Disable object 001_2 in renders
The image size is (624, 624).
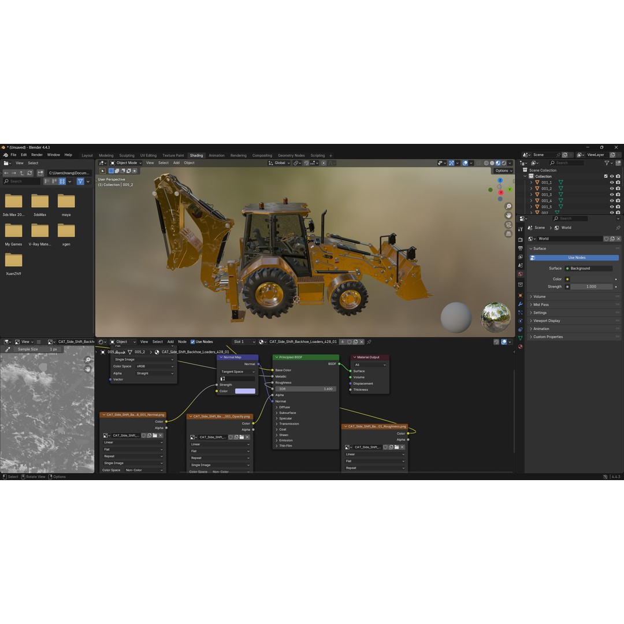[618, 188]
